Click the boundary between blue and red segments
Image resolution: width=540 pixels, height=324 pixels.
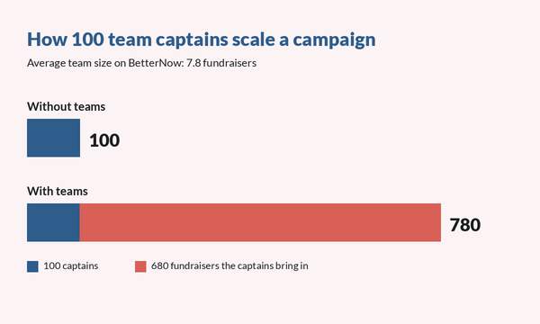point(80,222)
